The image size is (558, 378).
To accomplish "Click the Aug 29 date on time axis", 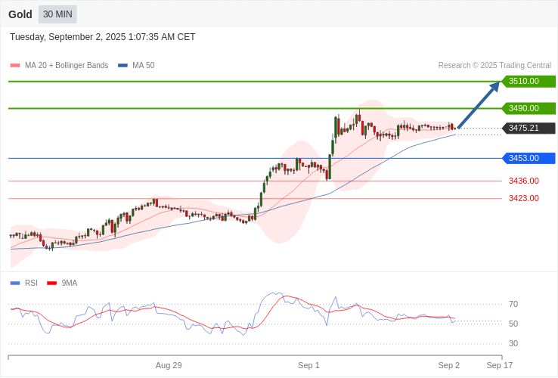I will click(169, 365).
